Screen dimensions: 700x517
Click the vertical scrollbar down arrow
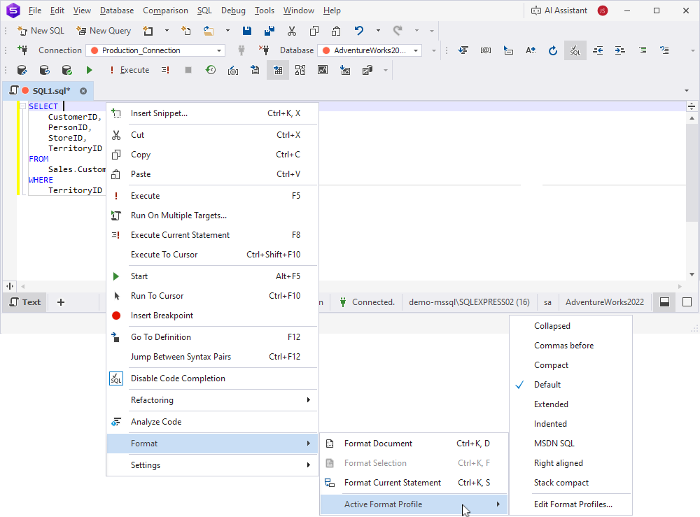692,275
